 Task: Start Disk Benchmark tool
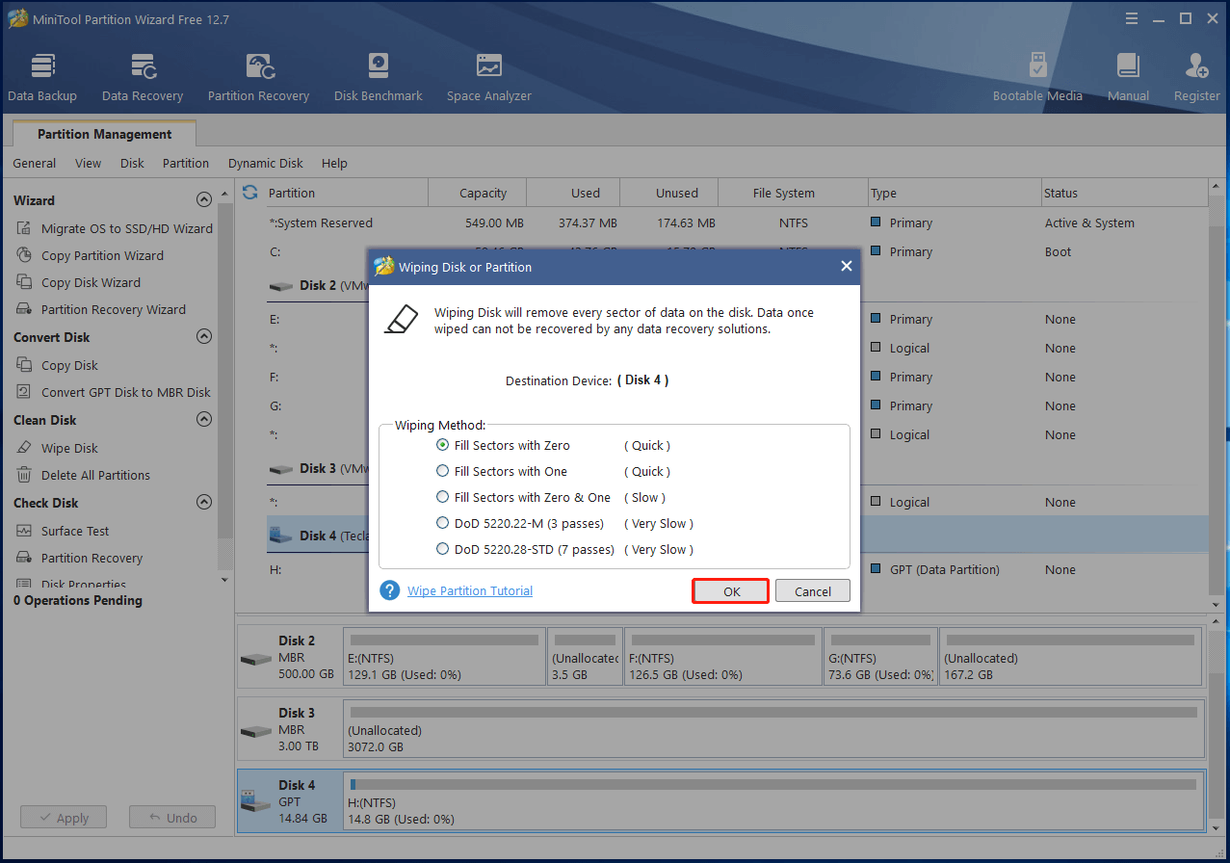379,77
